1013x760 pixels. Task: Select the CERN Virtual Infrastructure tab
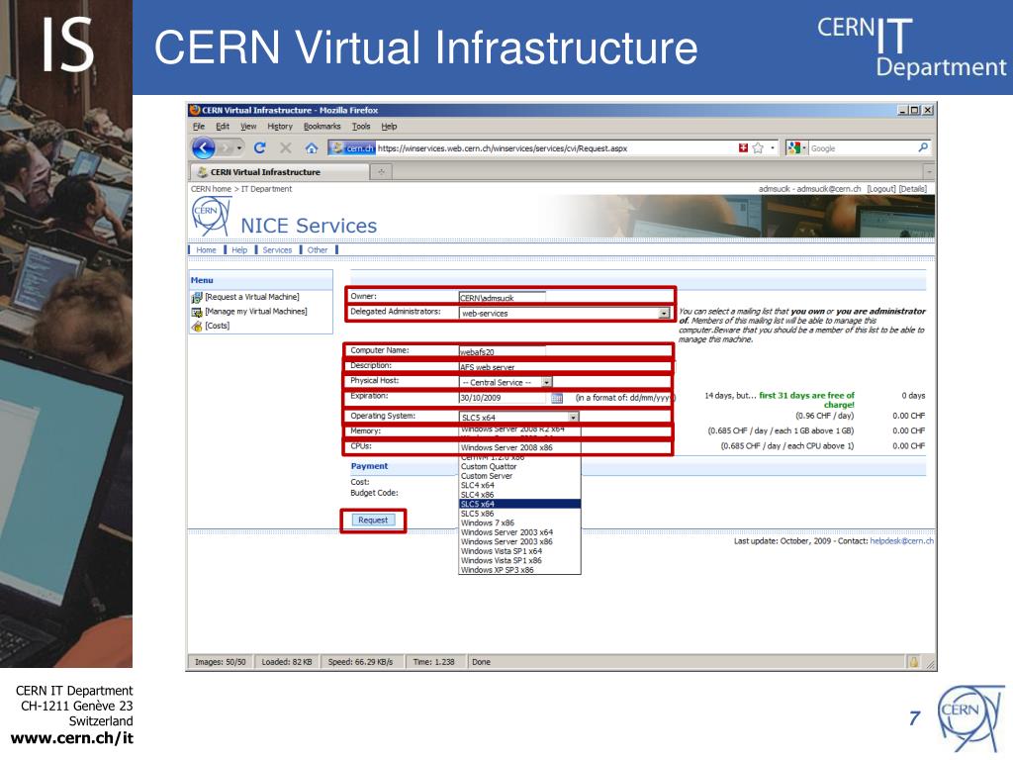click(x=279, y=172)
